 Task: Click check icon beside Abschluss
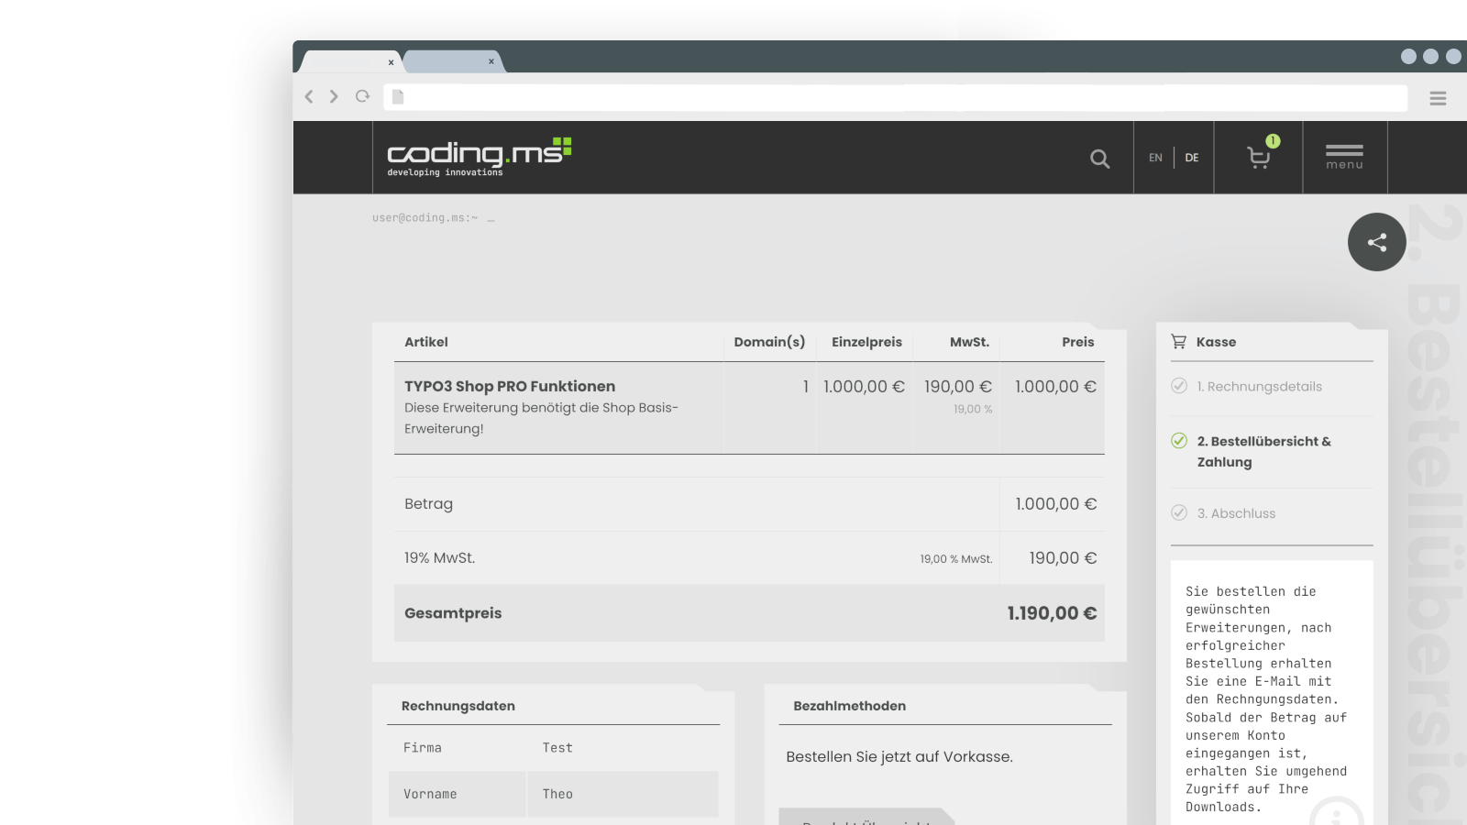click(1179, 512)
